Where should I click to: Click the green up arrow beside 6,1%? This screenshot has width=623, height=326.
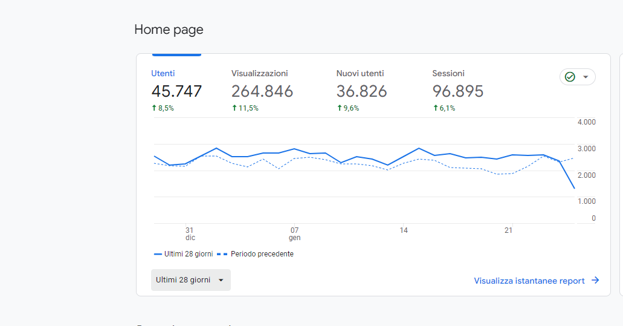436,108
